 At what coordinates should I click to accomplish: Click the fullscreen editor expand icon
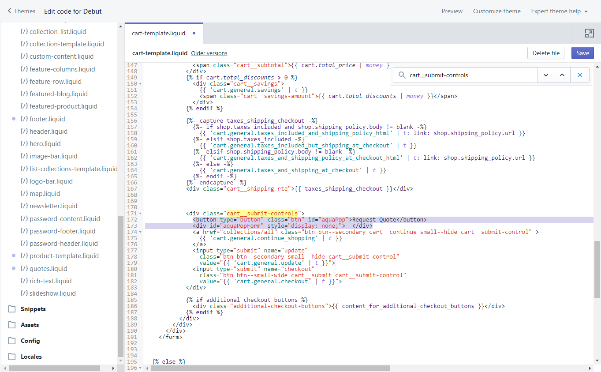pos(589,33)
